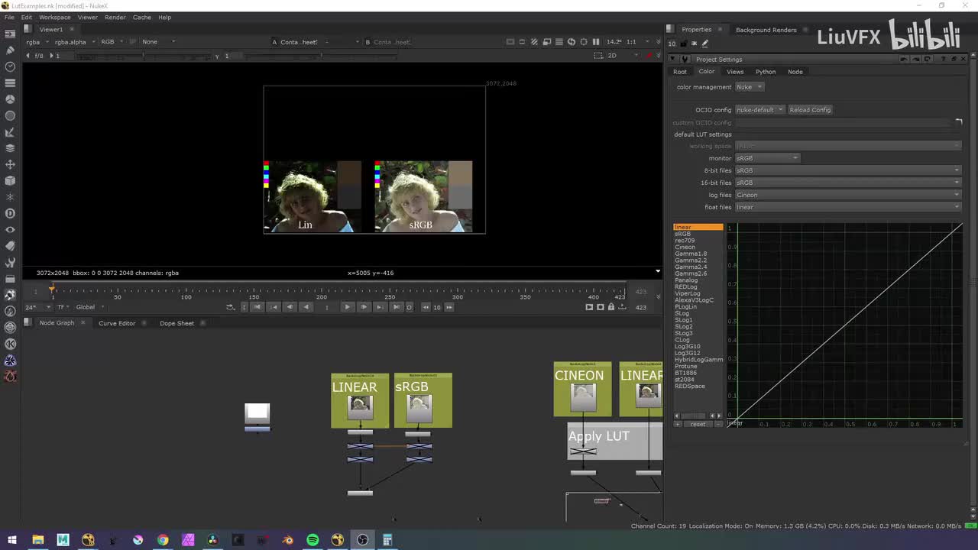The width and height of the screenshot is (978, 550).
Task: Click the Reload Config button
Action: click(810, 110)
